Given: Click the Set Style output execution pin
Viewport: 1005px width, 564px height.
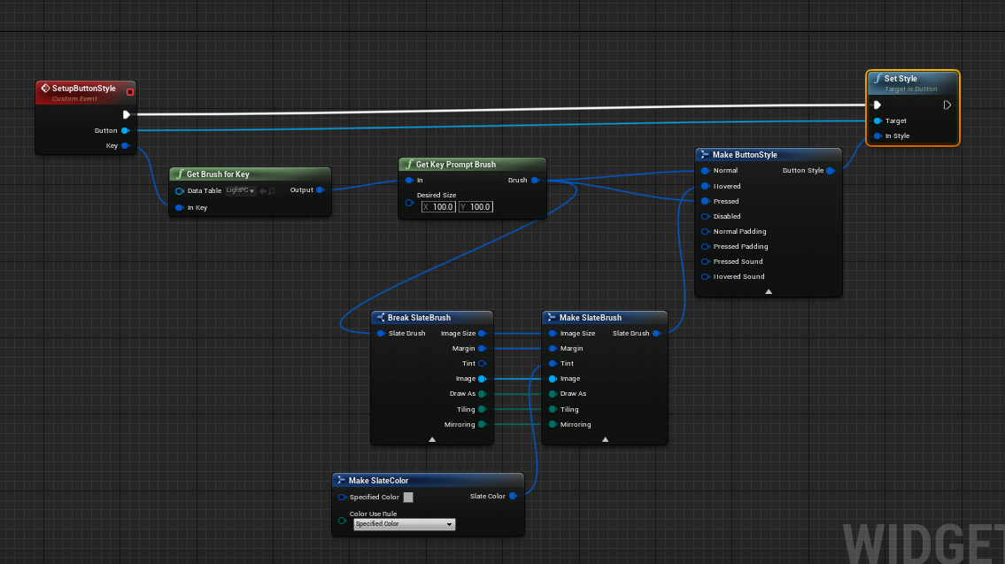Looking at the screenshot, I should coord(947,105).
